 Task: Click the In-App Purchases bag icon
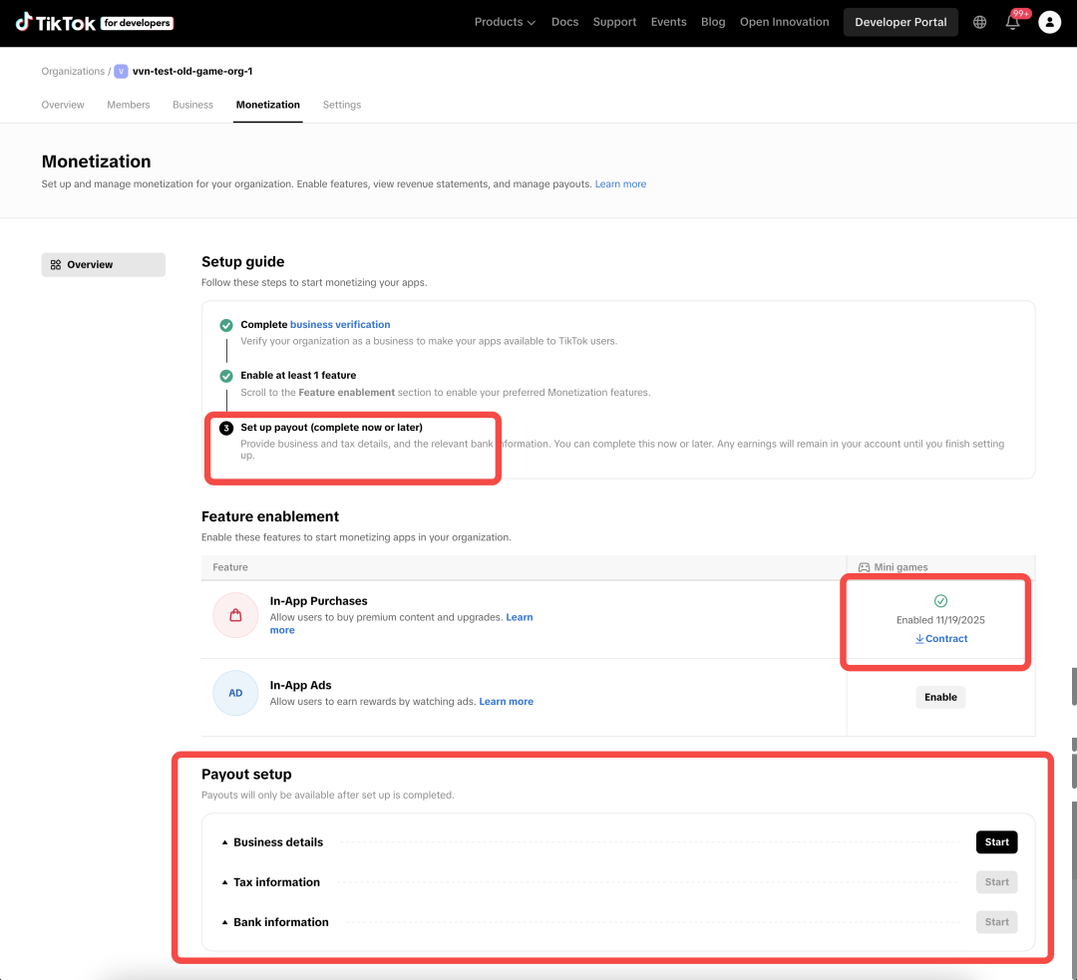[x=235, y=615]
